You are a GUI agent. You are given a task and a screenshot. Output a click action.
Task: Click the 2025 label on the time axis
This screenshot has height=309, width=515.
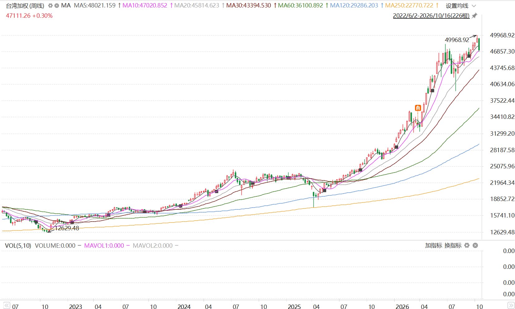(294, 307)
